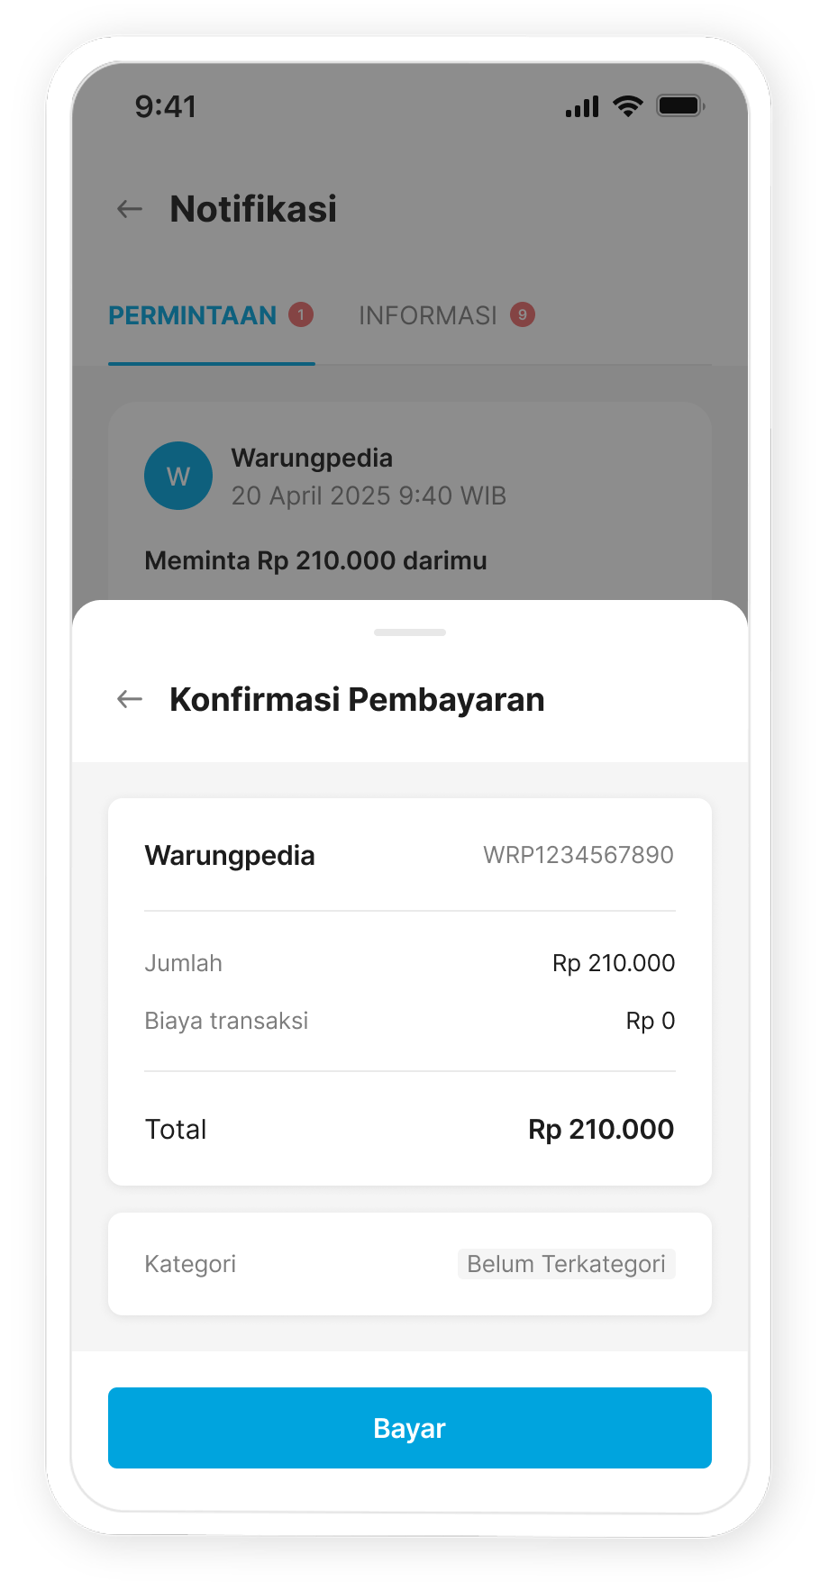Open the Belum Terkategori category selector

click(567, 1264)
